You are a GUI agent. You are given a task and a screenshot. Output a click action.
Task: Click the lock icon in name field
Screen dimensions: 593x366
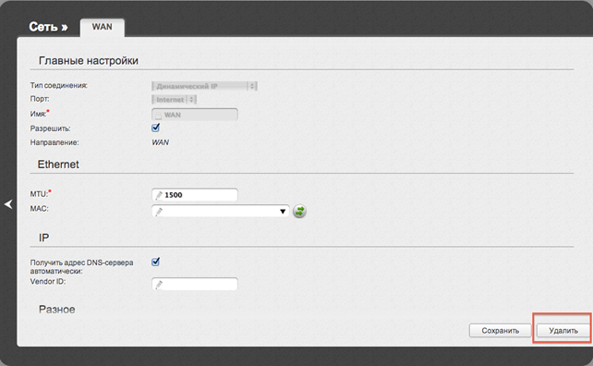(159, 115)
